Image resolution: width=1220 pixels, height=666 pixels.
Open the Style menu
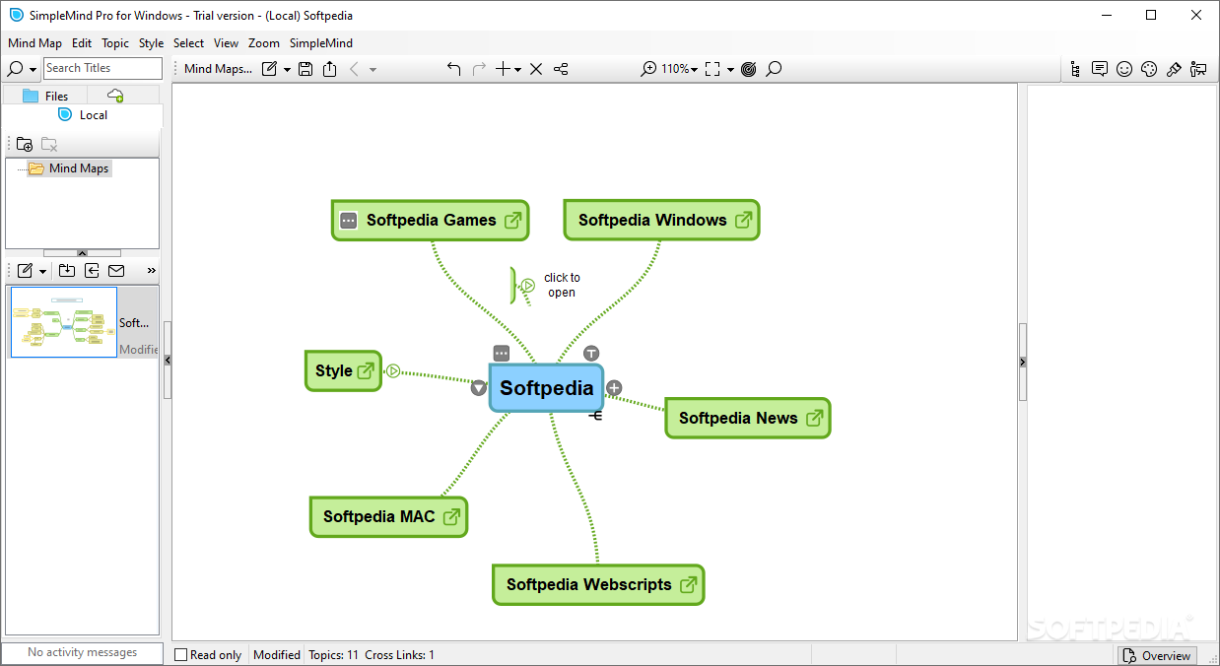click(152, 43)
